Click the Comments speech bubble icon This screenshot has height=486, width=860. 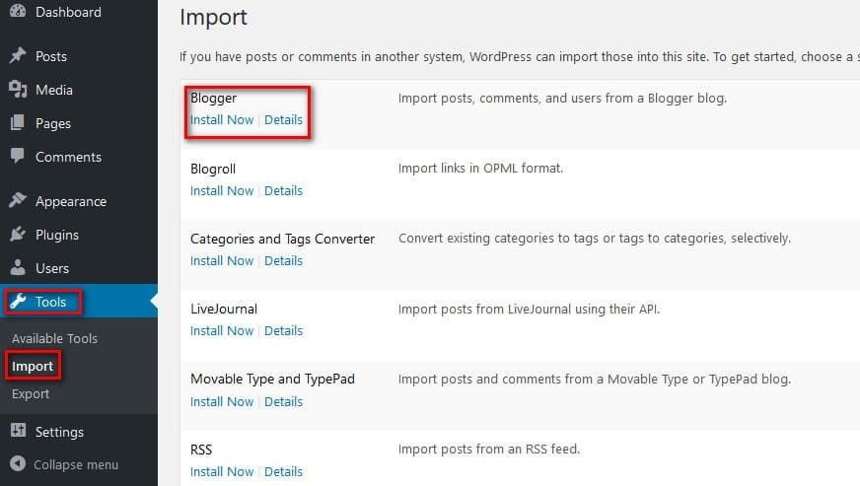pos(18,157)
